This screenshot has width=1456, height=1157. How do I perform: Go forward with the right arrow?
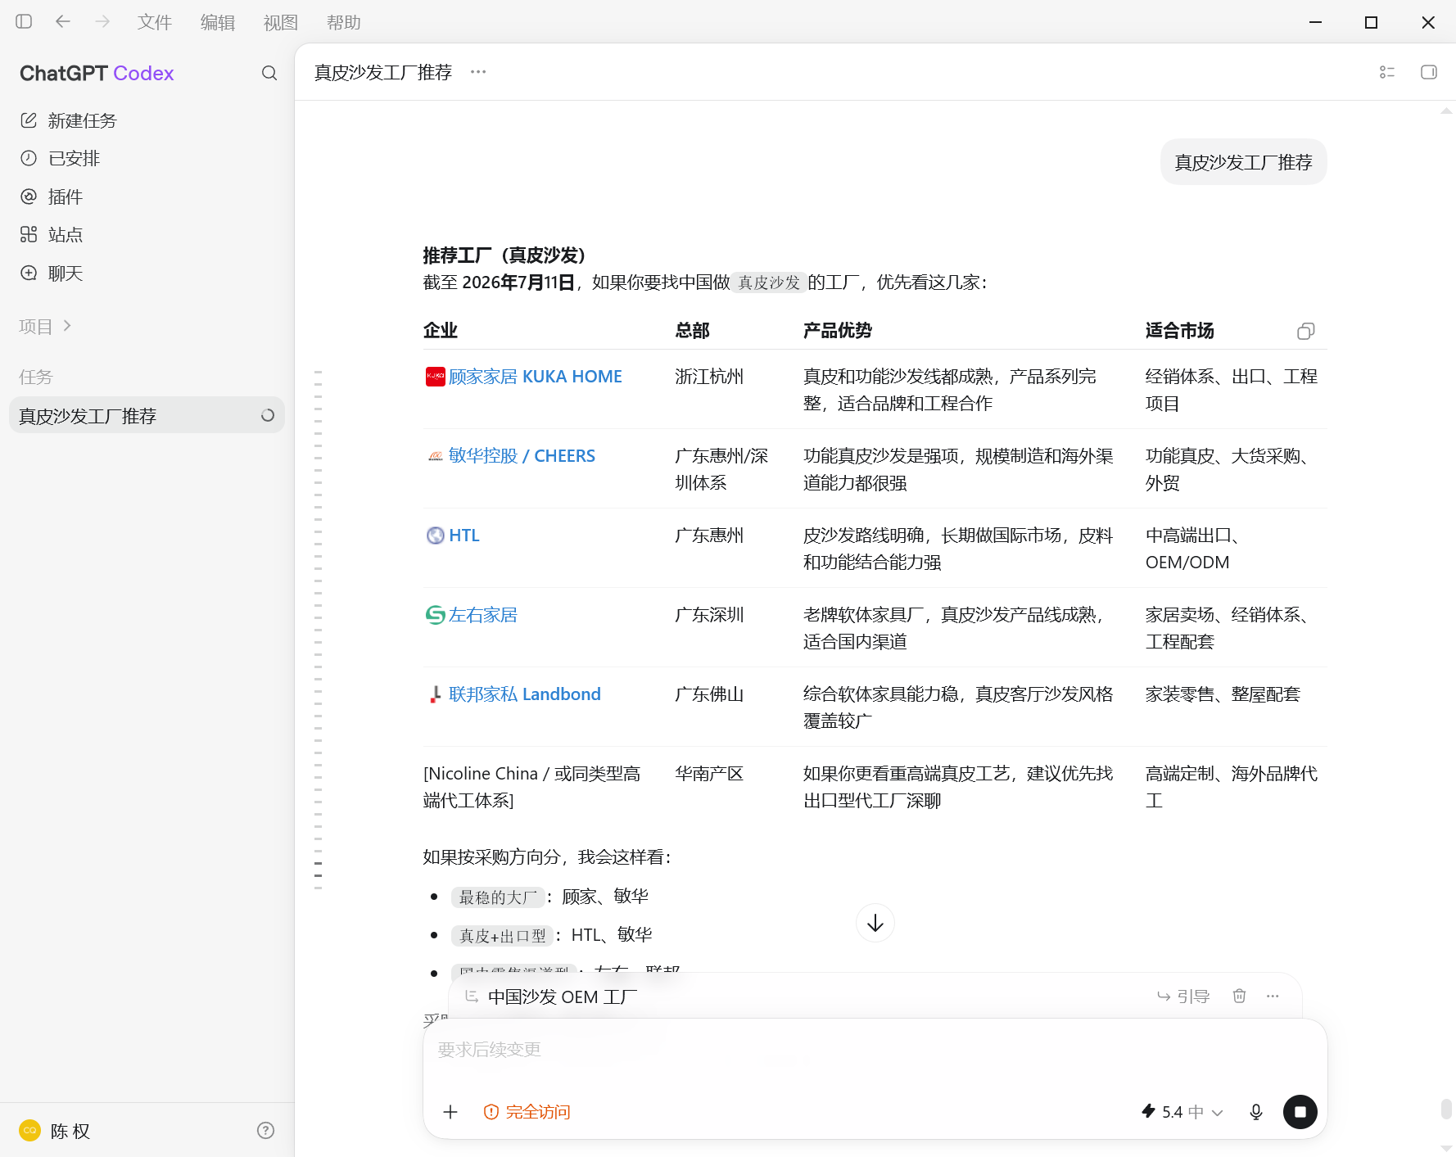click(102, 21)
